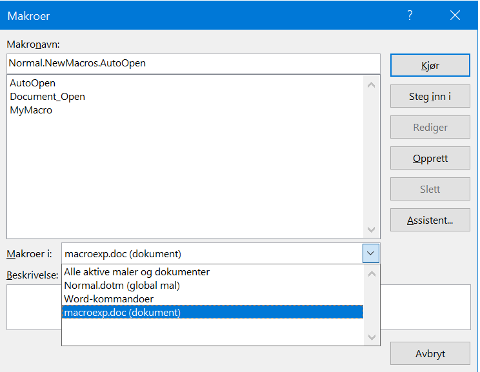Screen dimensions: 480x372
Task: Select macroexp.doc (dokument) in dropdown list
Action: click(123, 313)
